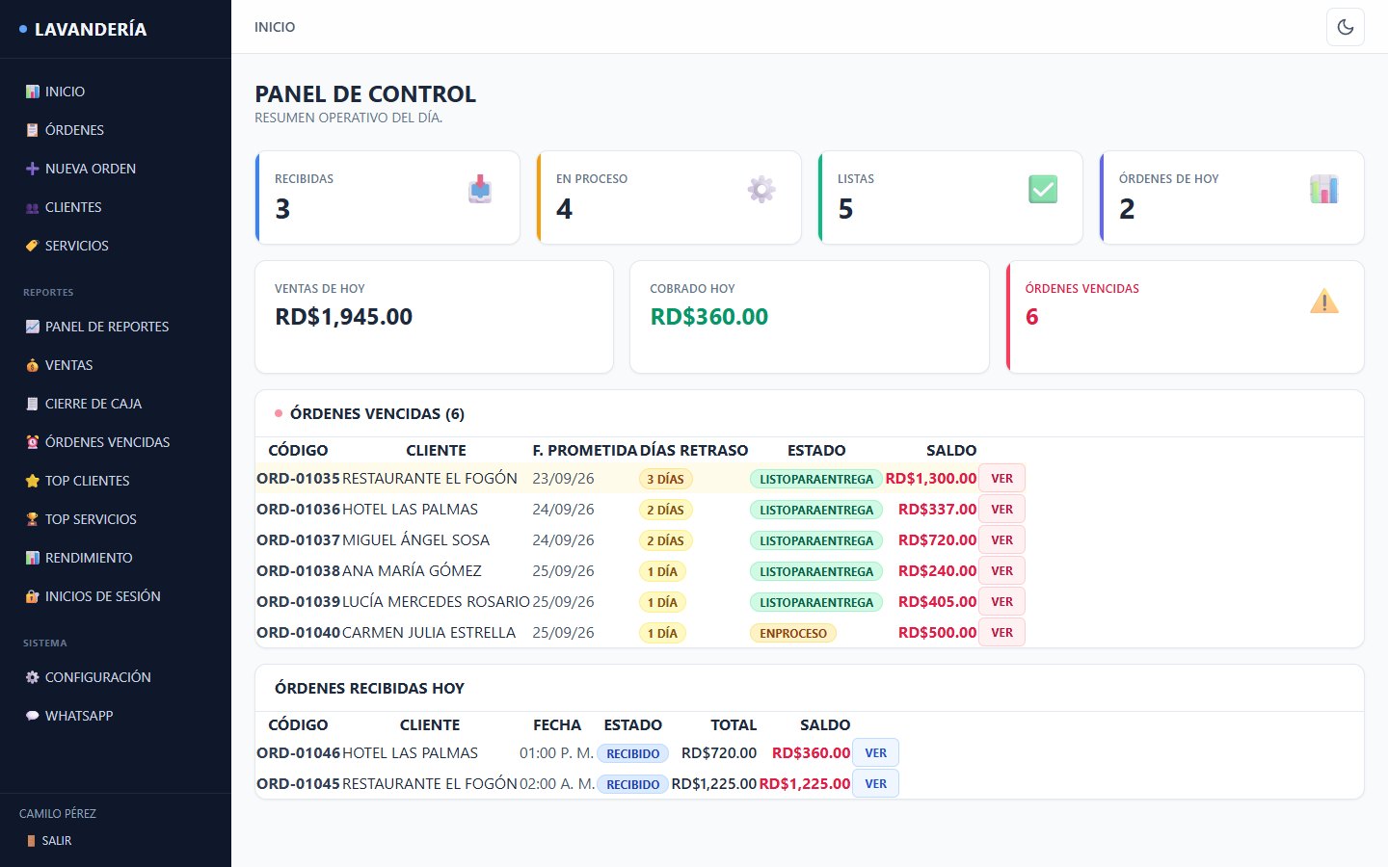Click the Órdenes clipboard icon in sidebar
Image resolution: width=1388 pixels, height=867 pixels.
point(33,130)
